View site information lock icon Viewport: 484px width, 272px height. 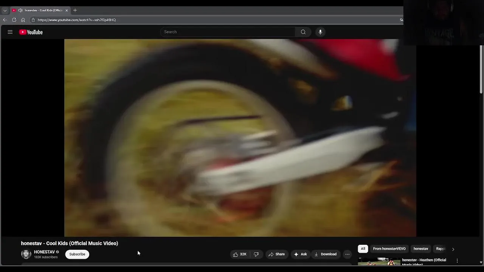tap(33, 20)
